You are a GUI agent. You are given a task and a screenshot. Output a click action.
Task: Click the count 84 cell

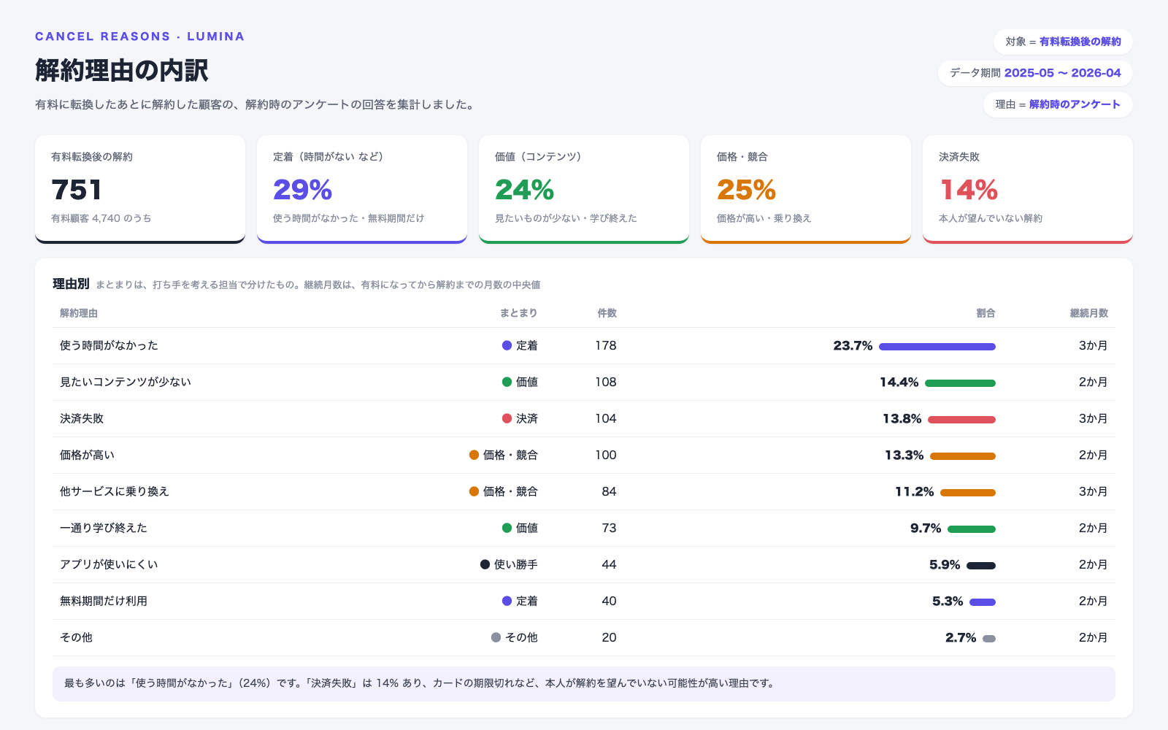click(609, 491)
